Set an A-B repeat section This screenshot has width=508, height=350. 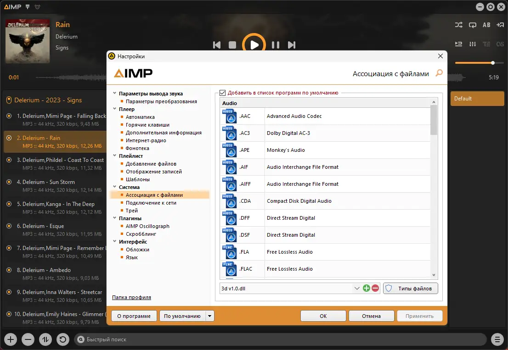(486, 25)
